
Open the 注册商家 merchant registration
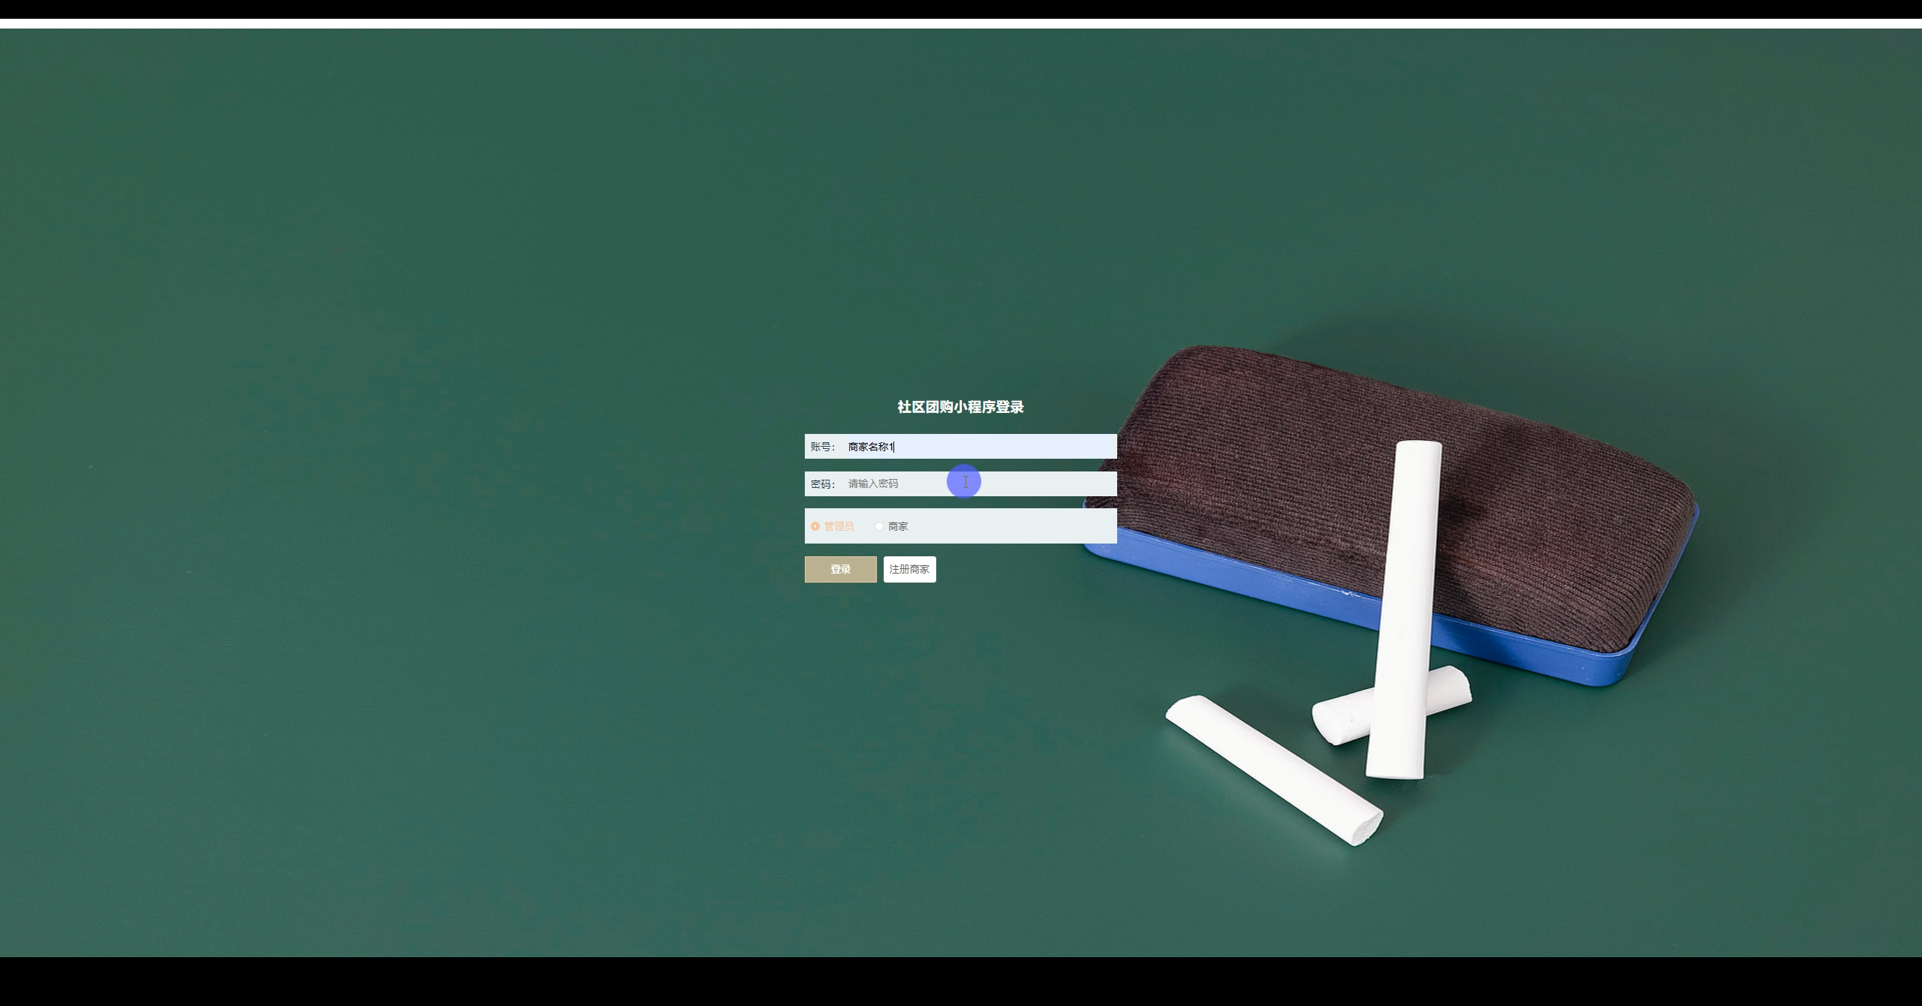(x=909, y=569)
